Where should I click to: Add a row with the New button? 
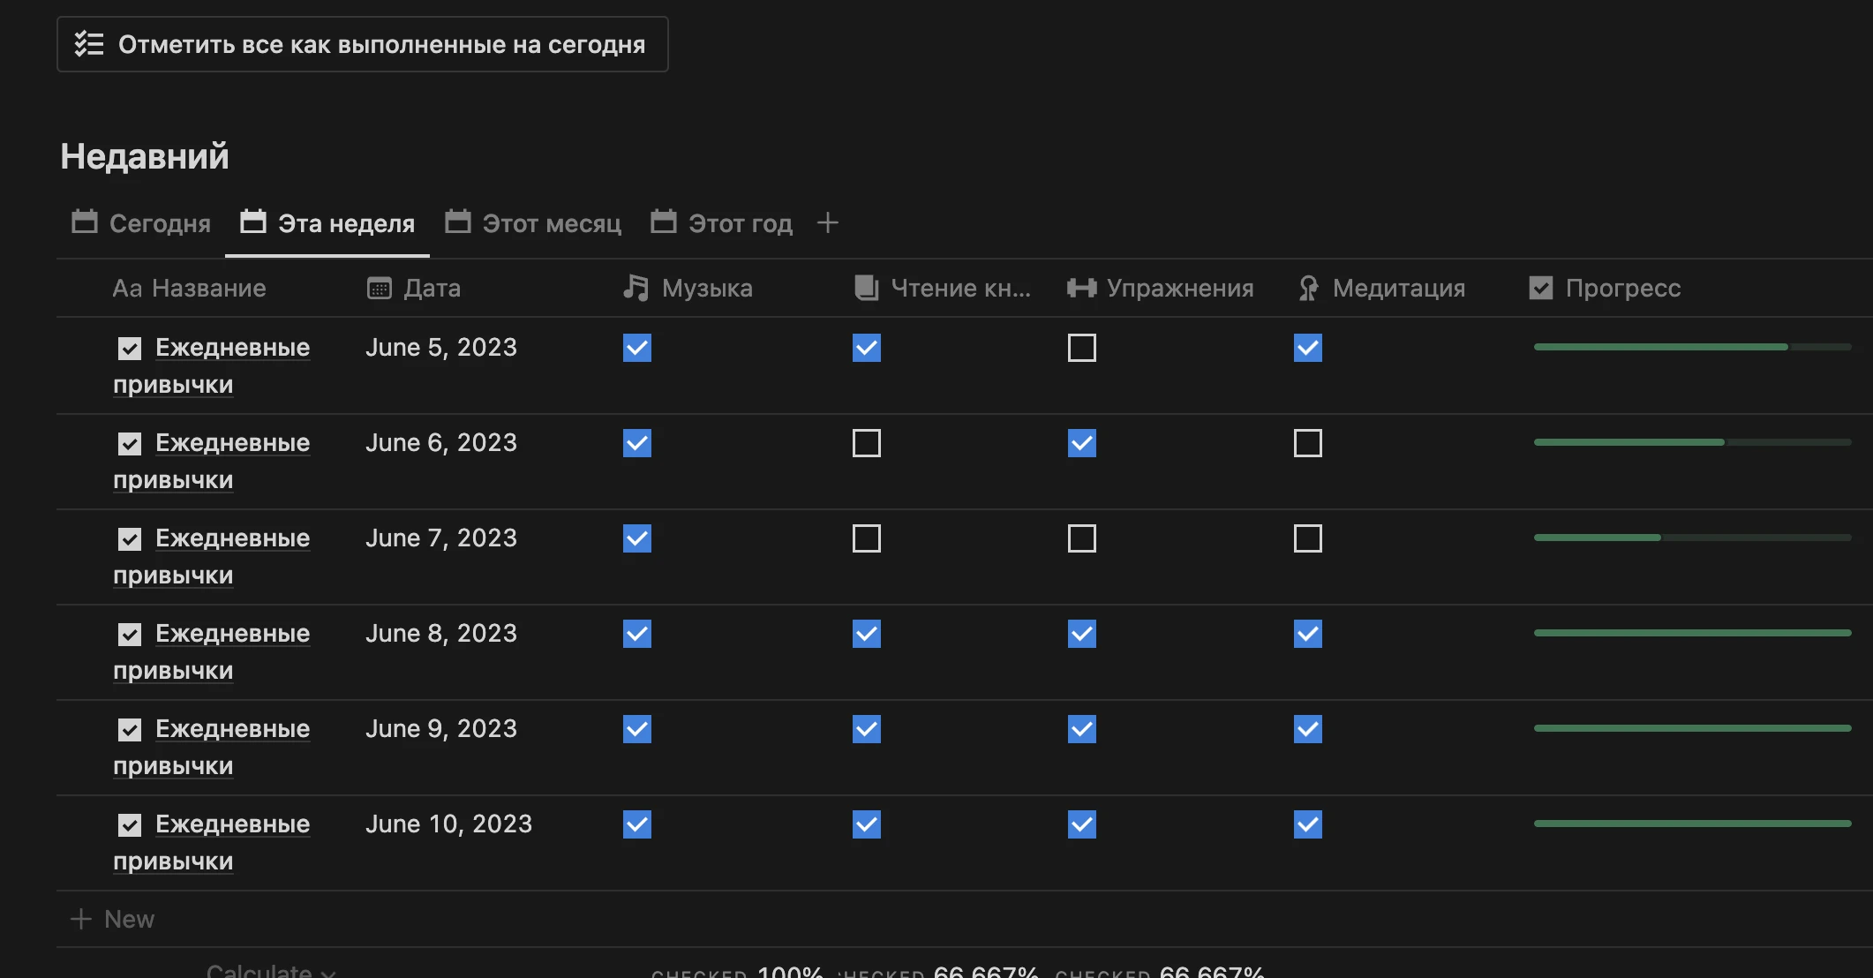pyautogui.click(x=112, y=919)
